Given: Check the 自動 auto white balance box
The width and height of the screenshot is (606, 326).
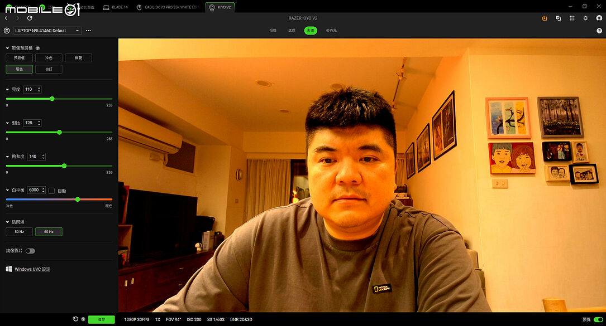Looking at the screenshot, I should [51, 191].
